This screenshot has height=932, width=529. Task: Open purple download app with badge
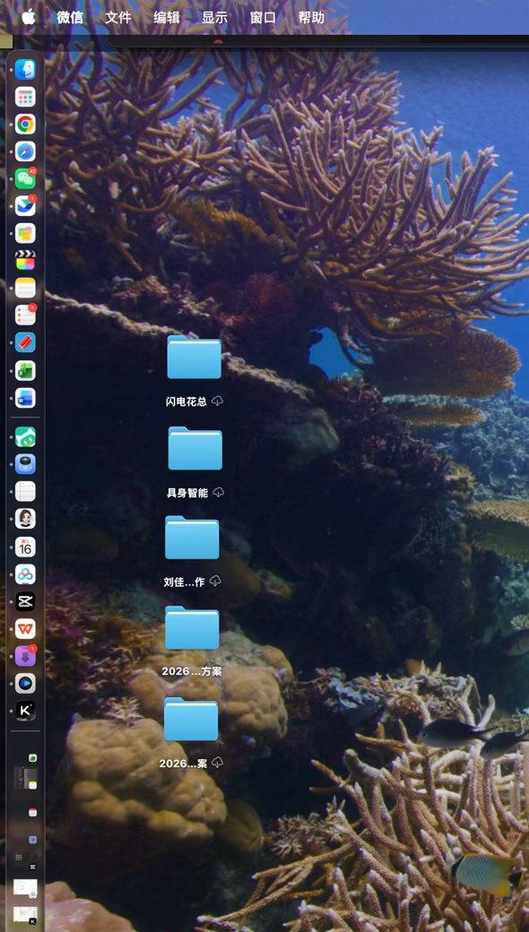pyautogui.click(x=25, y=656)
